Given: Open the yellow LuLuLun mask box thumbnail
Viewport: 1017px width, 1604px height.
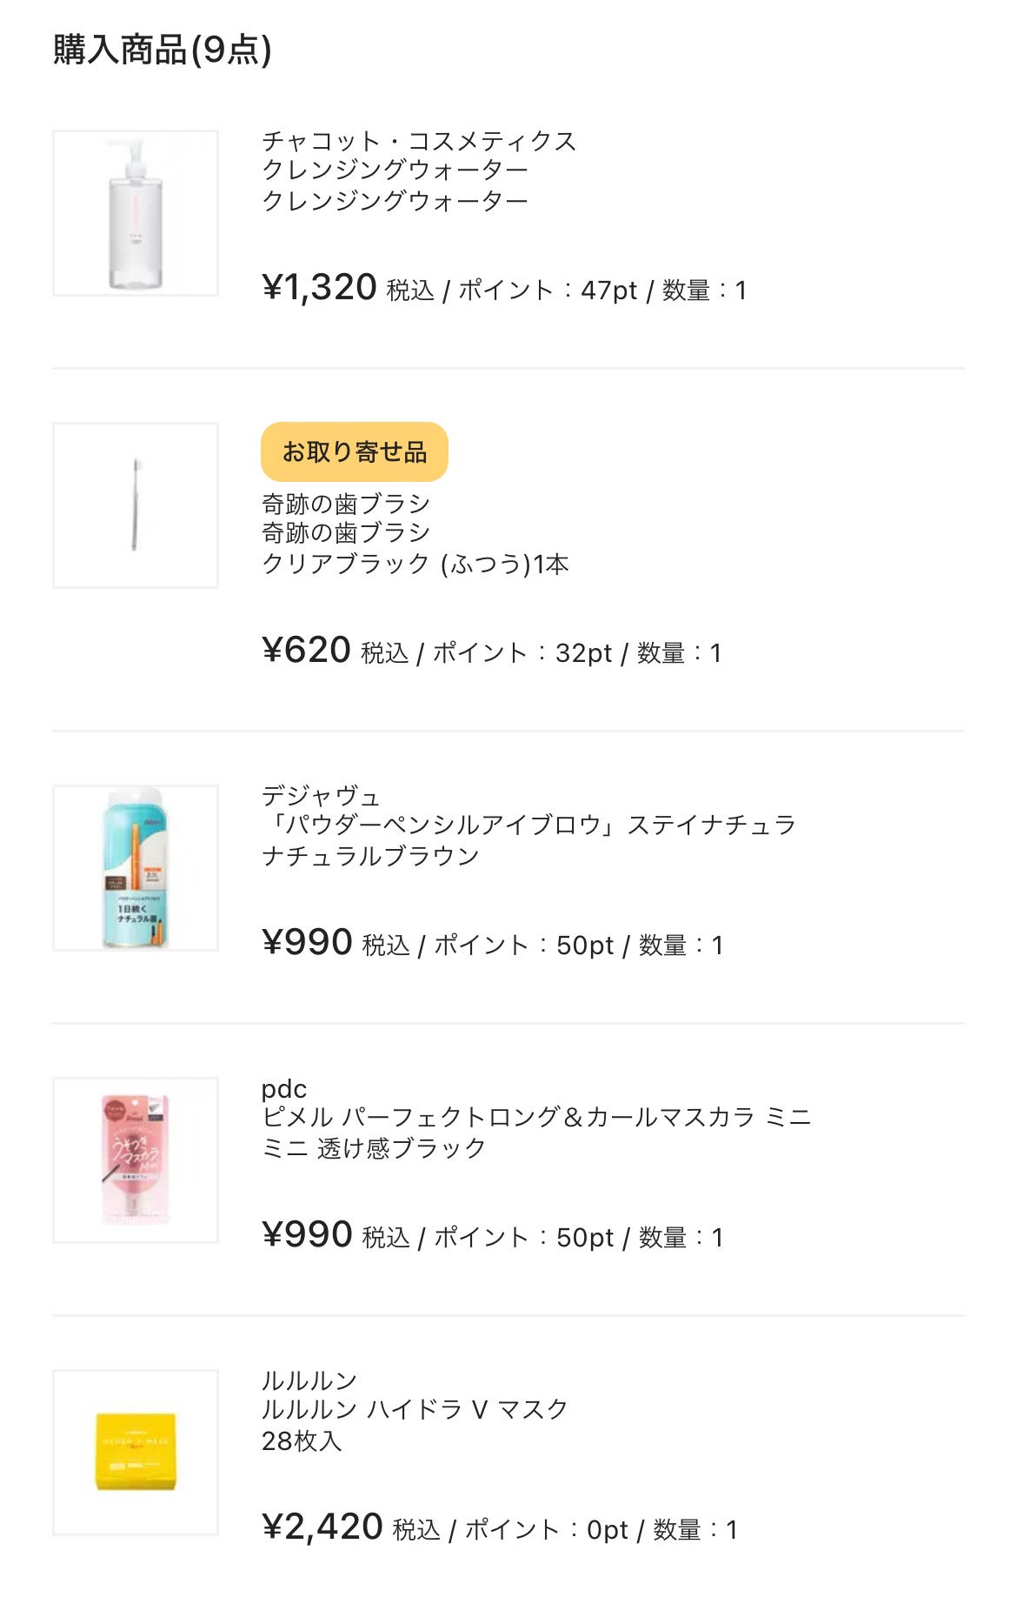Looking at the screenshot, I should pos(136,1453).
